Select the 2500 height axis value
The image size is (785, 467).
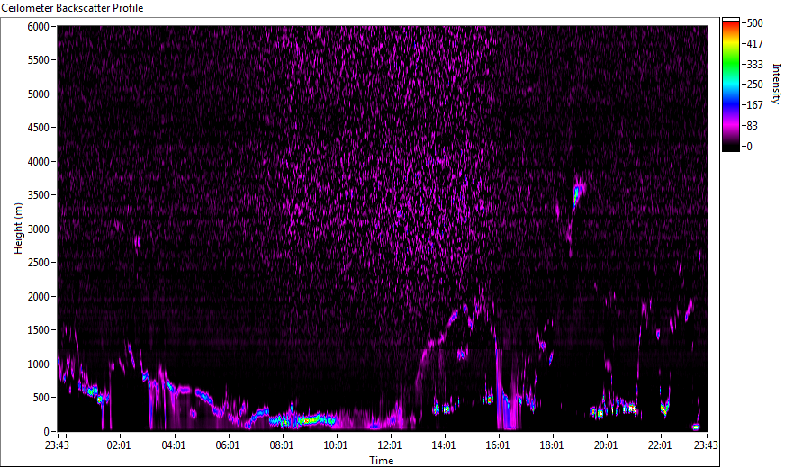pos(38,263)
